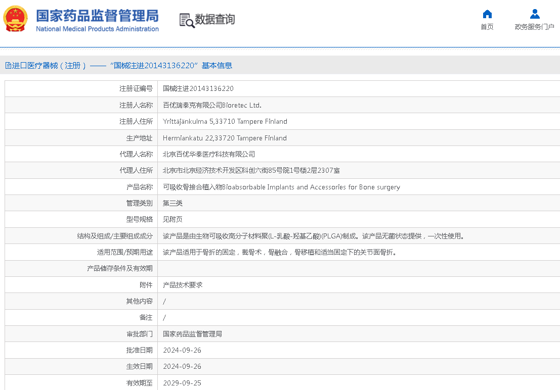Click the 附件 row label
Image resolution: width=560 pixels, height=390 pixels.
pos(146,285)
